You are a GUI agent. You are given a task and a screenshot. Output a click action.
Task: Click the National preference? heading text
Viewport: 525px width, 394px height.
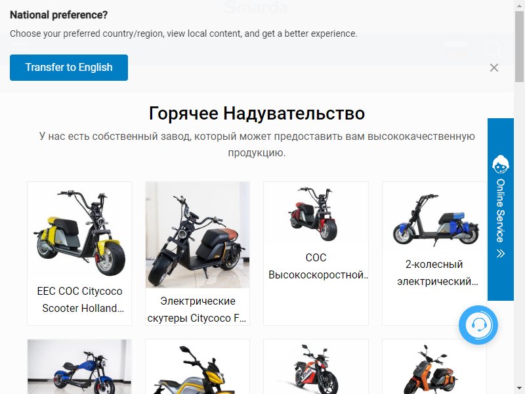(x=58, y=15)
